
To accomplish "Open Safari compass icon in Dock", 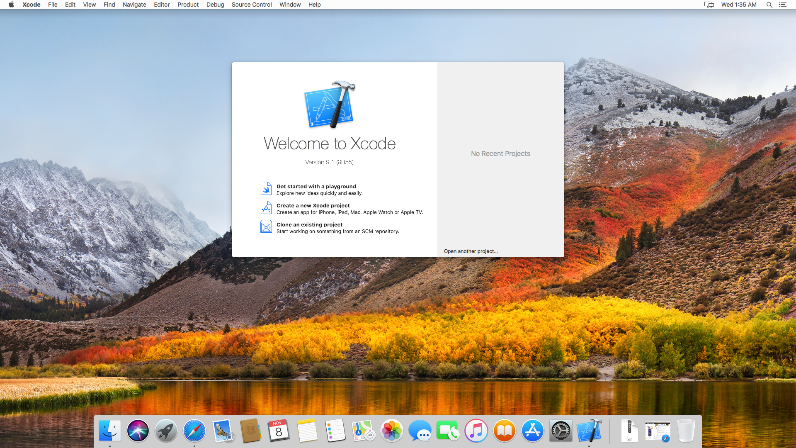I will pos(194,431).
